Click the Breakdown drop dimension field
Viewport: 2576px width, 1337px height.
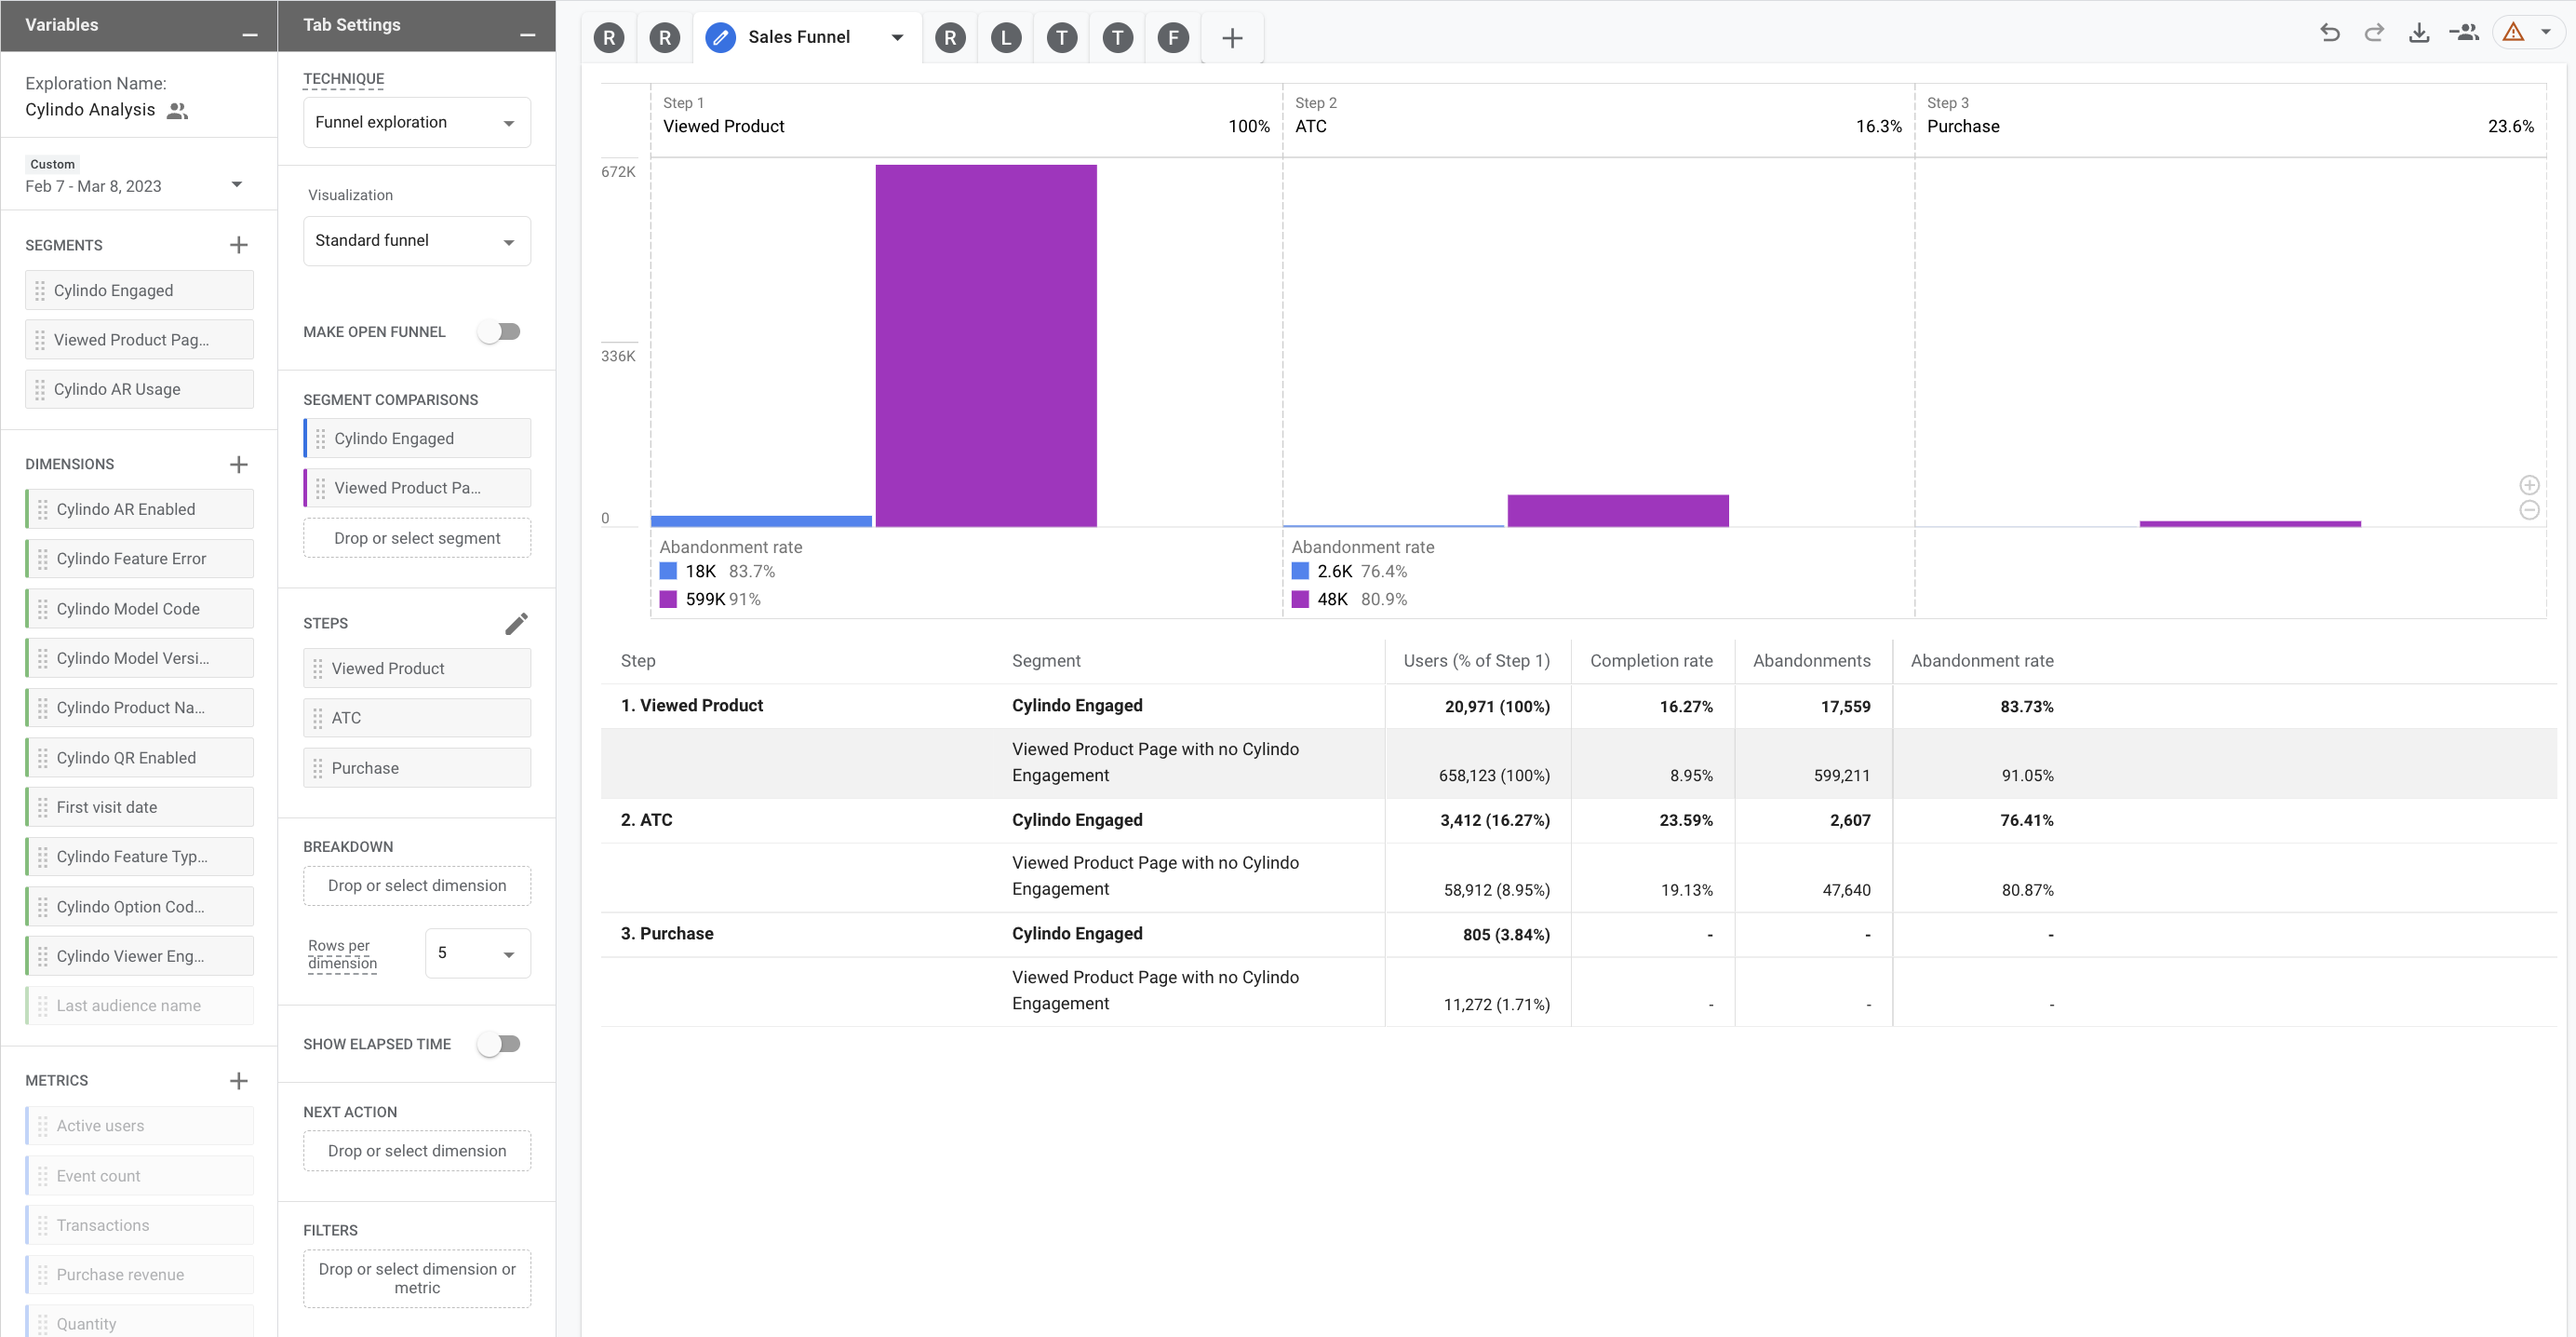[416, 885]
